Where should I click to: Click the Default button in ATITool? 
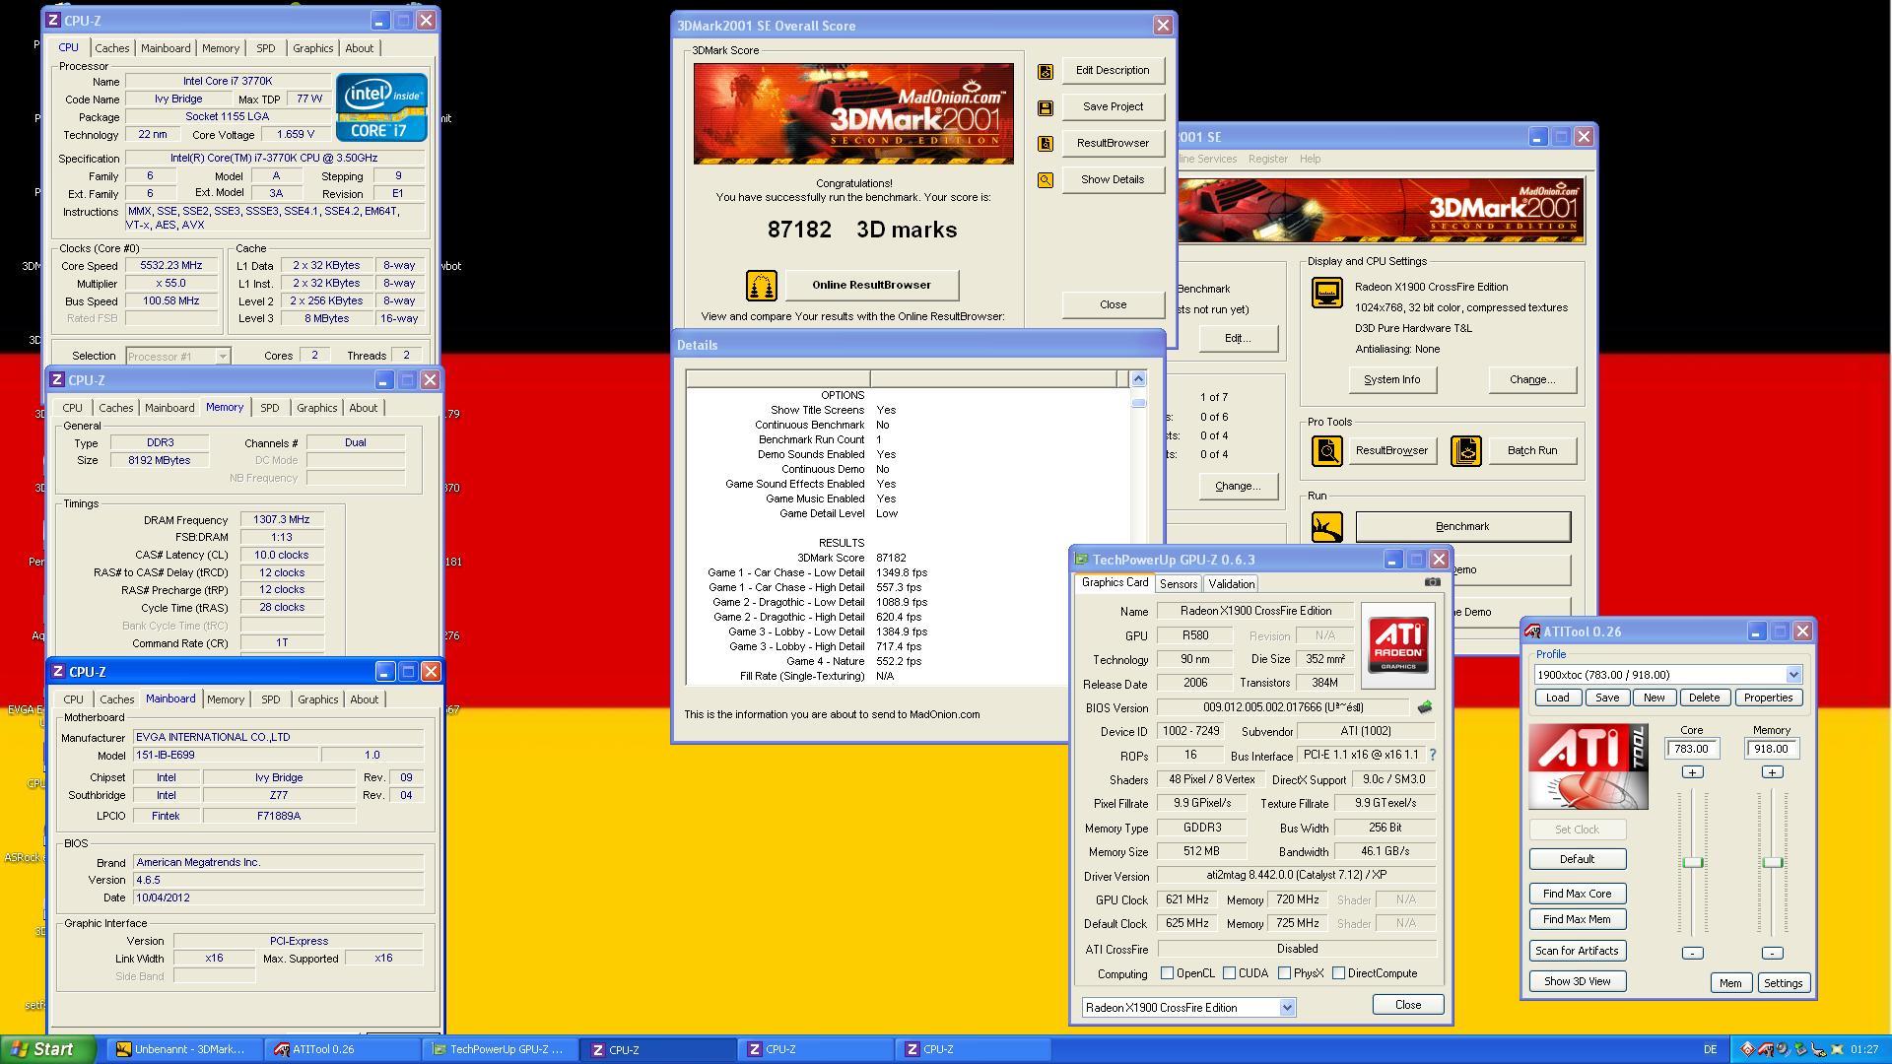[x=1577, y=860]
